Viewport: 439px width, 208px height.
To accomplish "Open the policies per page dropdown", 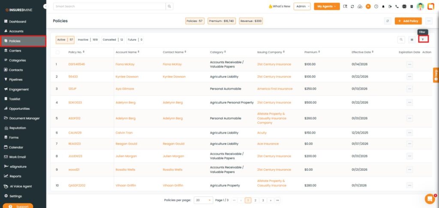I will (x=203, y=200).
